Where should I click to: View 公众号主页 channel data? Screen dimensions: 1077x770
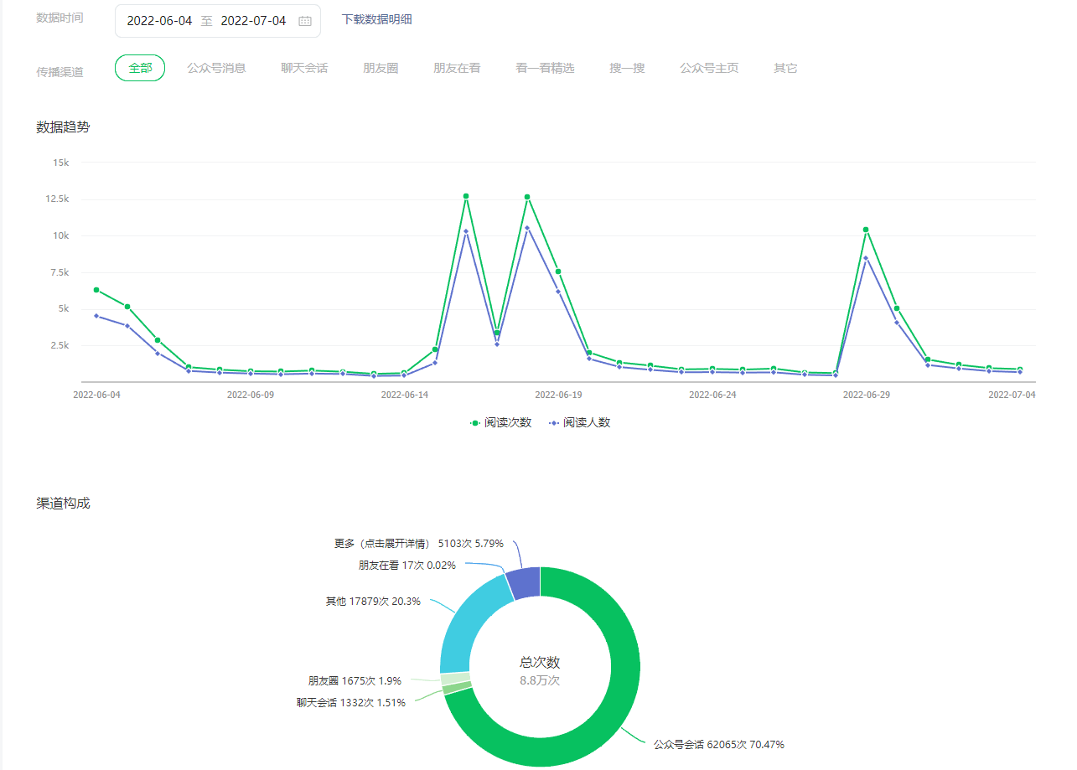click(x=709, y=68)
